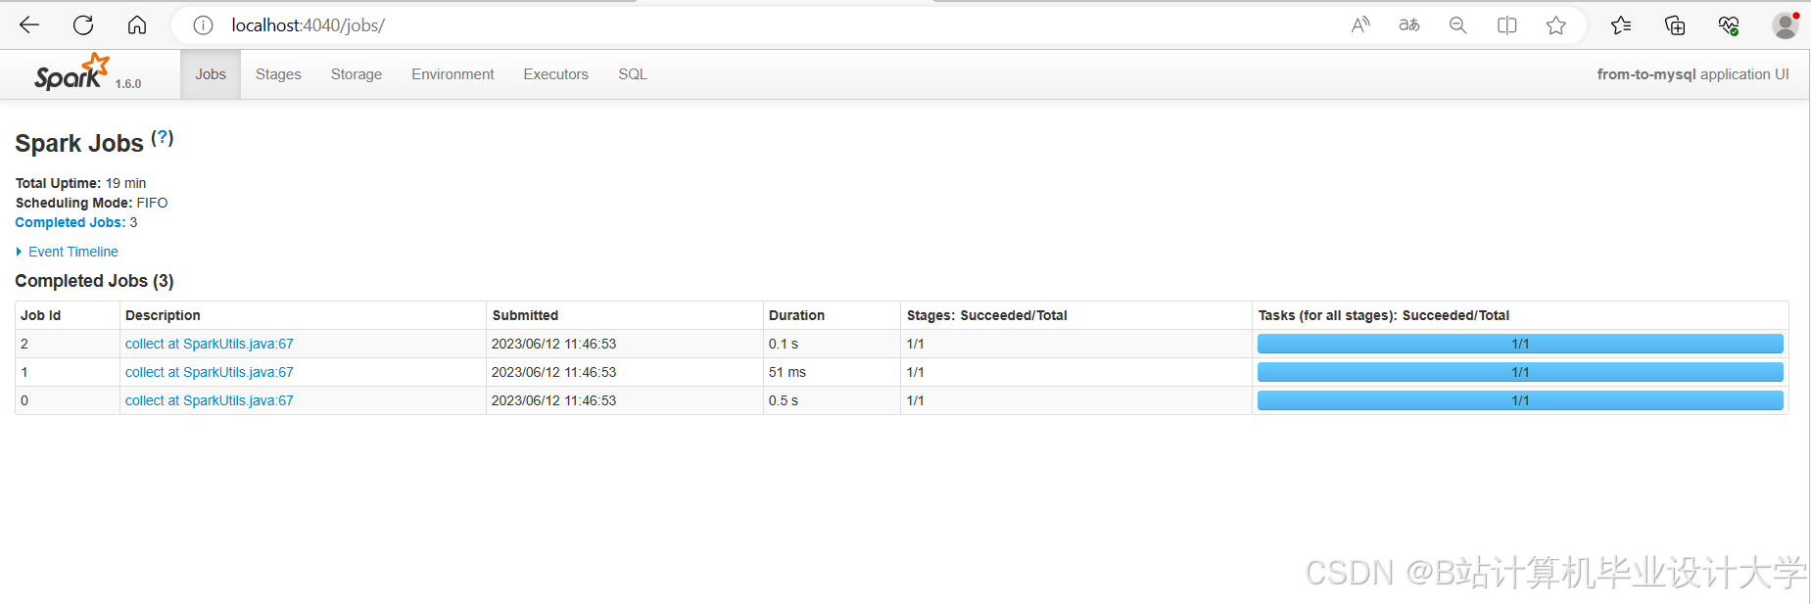Open the browser home page icon
The width and height of the screenshot is (1811, 604).
coord(137,25)
